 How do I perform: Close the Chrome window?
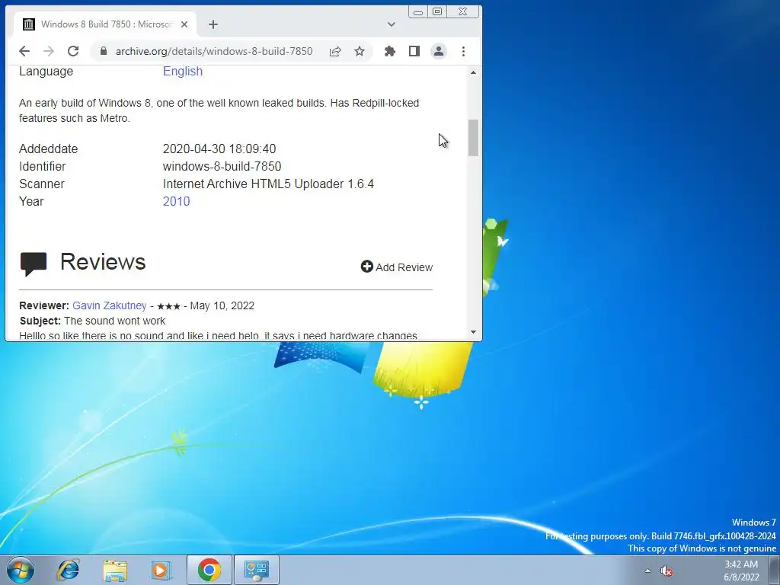462,12
